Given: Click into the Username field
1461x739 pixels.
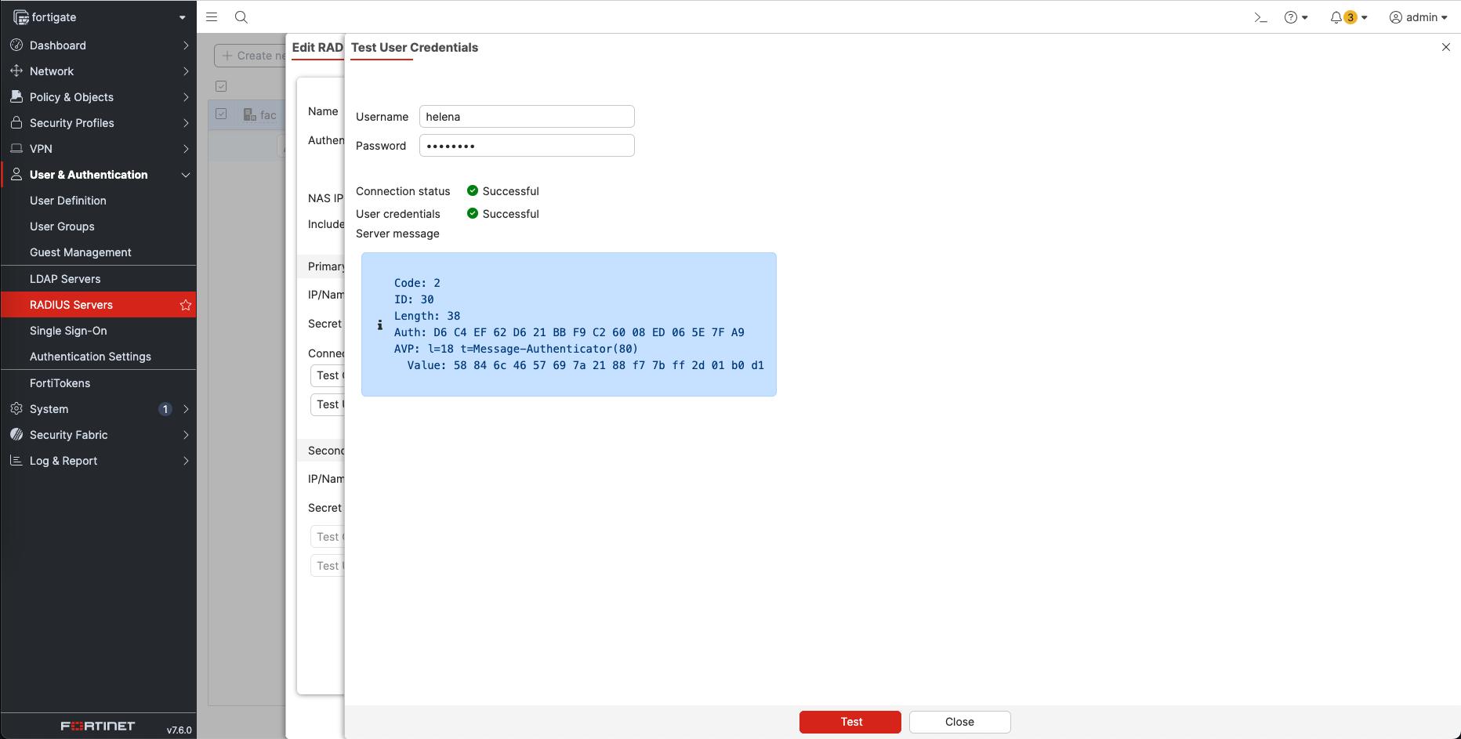Looking at the screenshot, I should click(526, 117).
